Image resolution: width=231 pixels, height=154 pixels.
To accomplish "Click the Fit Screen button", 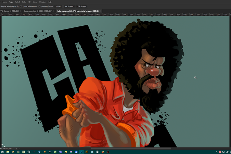I will coord(69,7).
